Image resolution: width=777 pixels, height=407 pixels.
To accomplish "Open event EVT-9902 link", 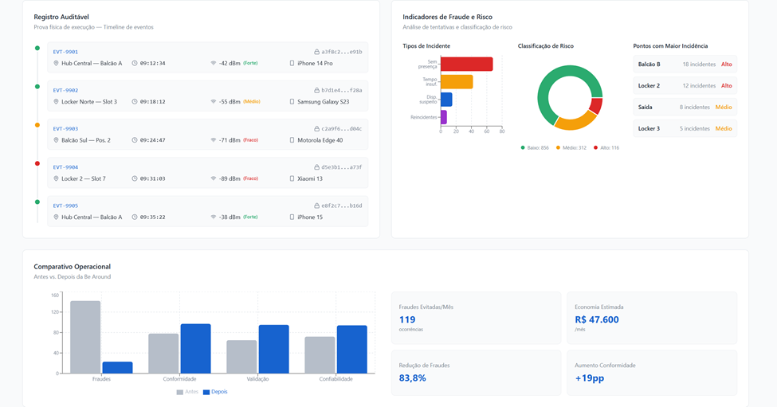I will coord(65,90).
